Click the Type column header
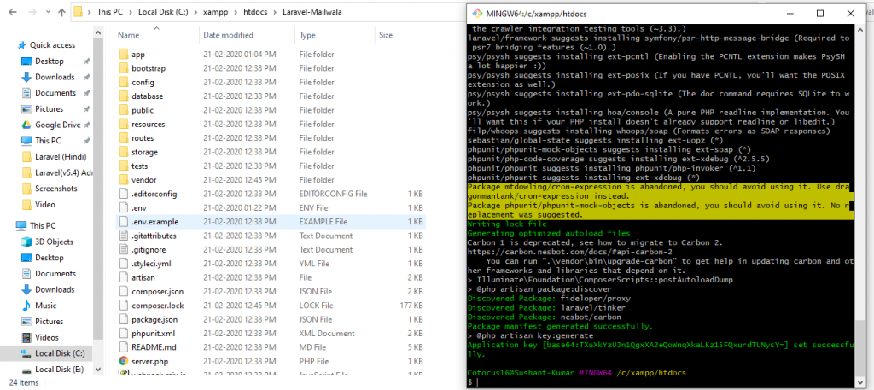Viewport: 874px width, 390px height. 308,35
